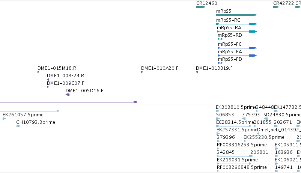The image size is (301, 173).
Task: Open EST EK255230.5prime
Action: pyautogui.click(x=245, y=141)
